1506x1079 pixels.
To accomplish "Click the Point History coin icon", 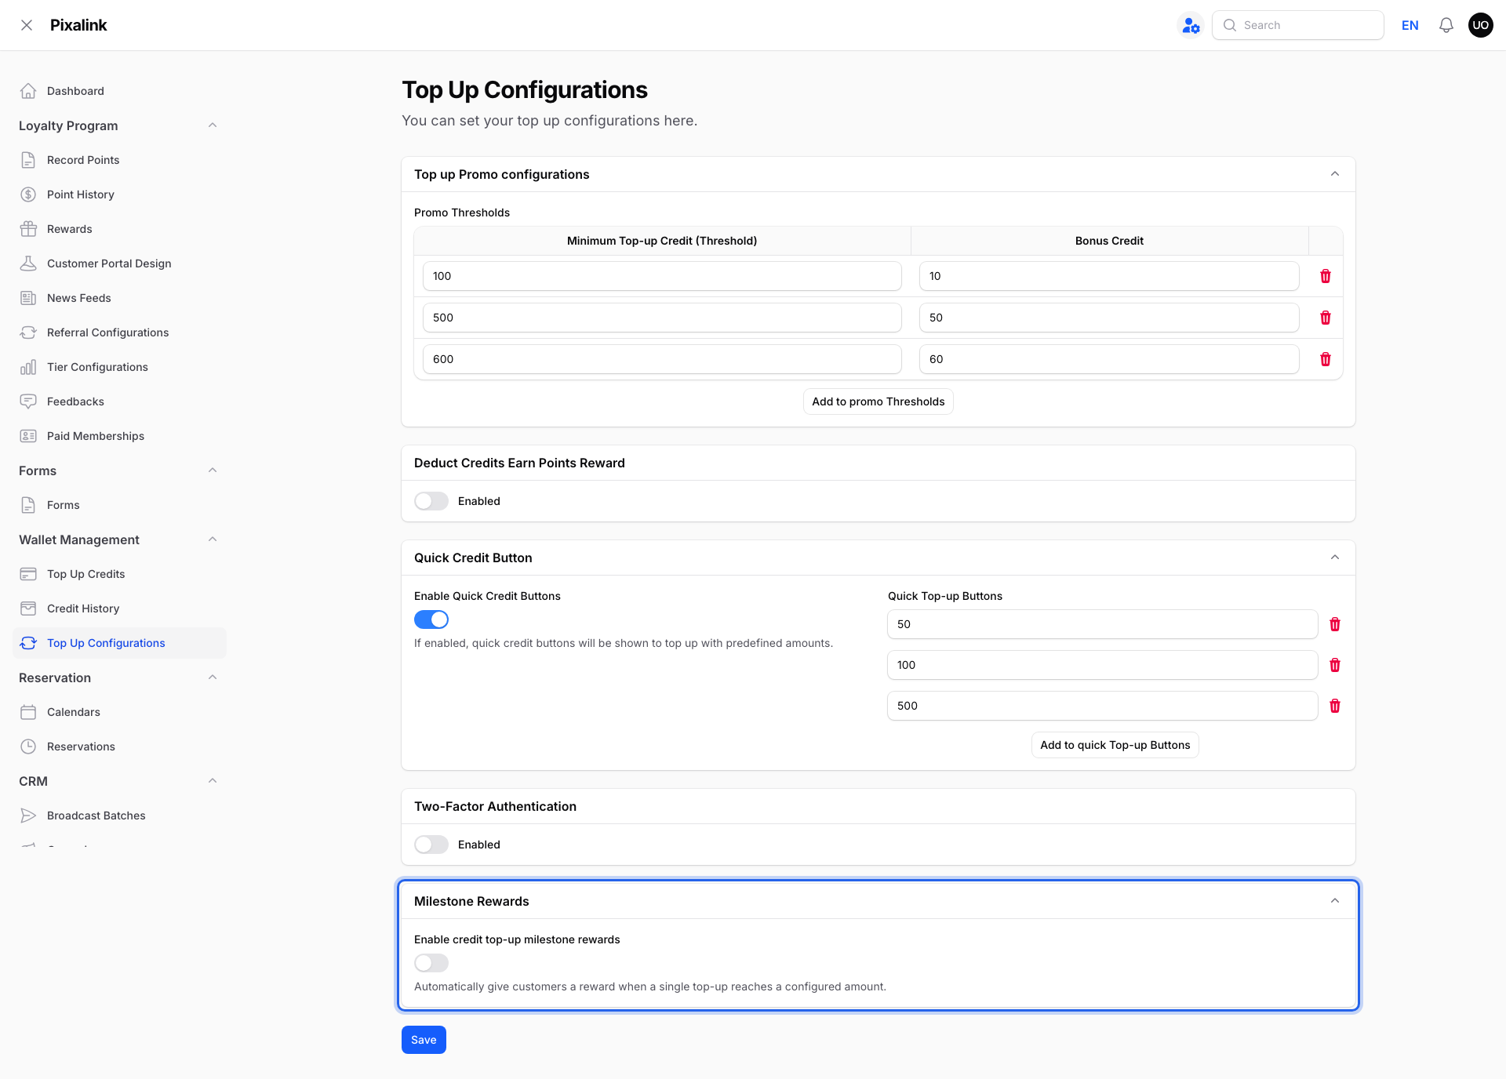I will pos(28,194).
